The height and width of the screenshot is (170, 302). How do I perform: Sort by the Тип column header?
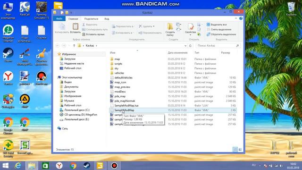[197, 52]
